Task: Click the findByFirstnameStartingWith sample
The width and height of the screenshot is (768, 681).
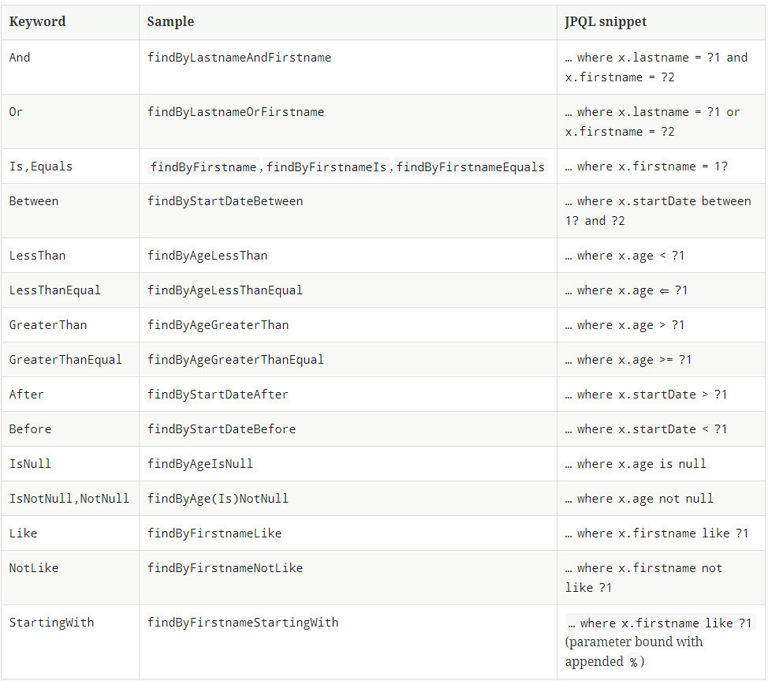Action: (x=243, y=623)
